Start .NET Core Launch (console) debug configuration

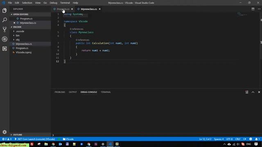[35, 139]
